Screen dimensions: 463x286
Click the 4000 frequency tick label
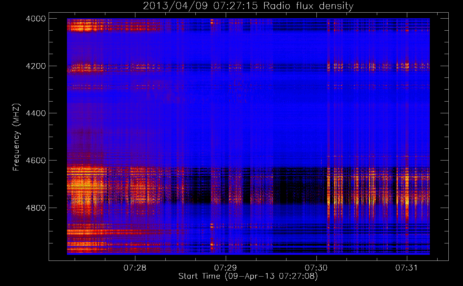pos(36,19)
